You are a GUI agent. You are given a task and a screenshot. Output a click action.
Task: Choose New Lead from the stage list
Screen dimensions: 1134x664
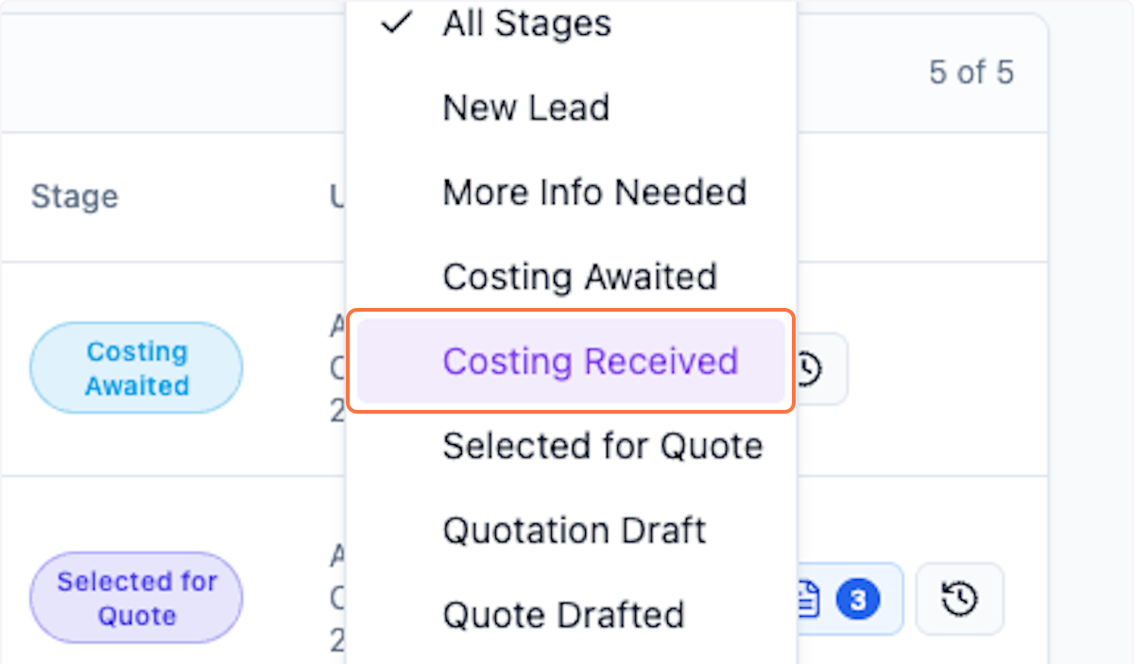click(525, 108)
